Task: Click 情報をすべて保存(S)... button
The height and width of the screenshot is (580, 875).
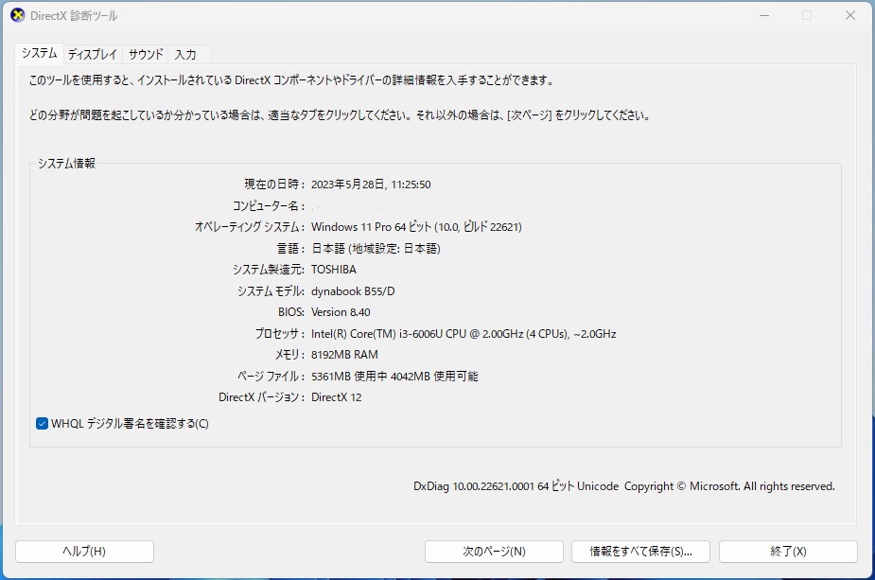Action: (640, 552)
